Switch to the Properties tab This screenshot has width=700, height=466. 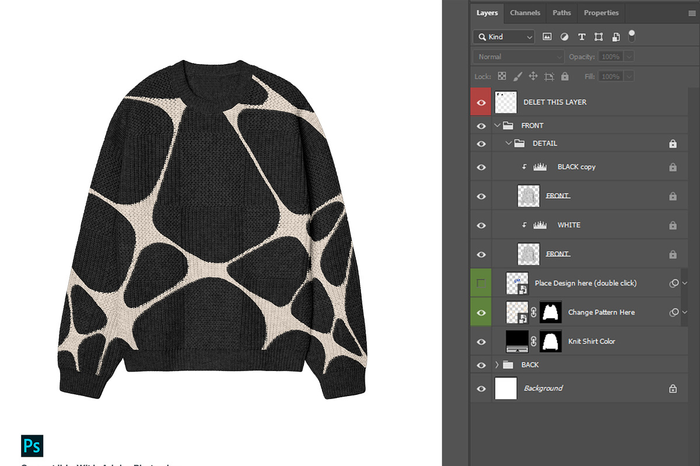click(601, 13)
